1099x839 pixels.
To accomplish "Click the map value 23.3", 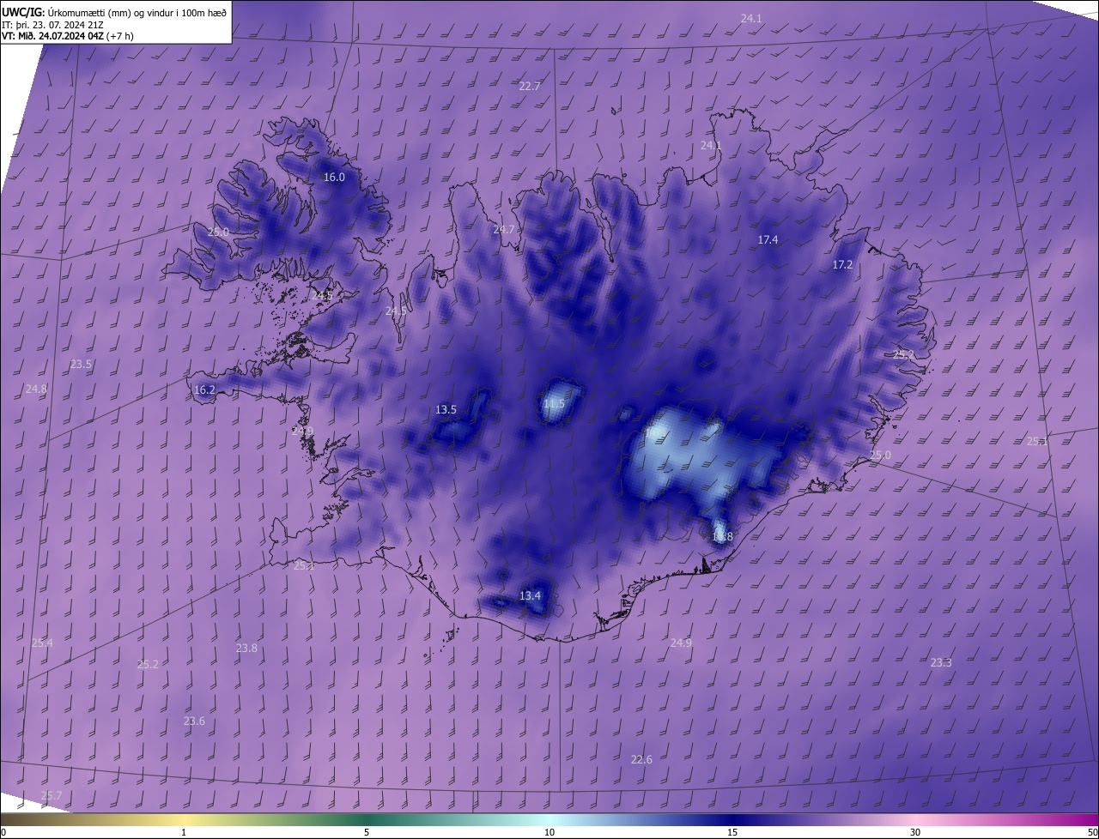I will [x=941, y=663].
